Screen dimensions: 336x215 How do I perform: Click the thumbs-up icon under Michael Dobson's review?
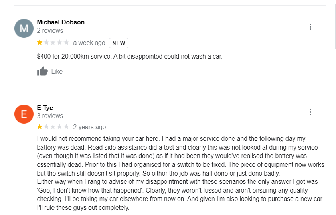pos(42,71)
